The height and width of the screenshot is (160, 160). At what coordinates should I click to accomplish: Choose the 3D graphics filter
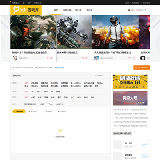pyautogui.click(x=52, y=92)
